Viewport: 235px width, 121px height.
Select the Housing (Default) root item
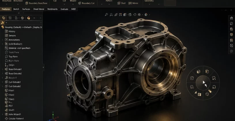[22, 27]
